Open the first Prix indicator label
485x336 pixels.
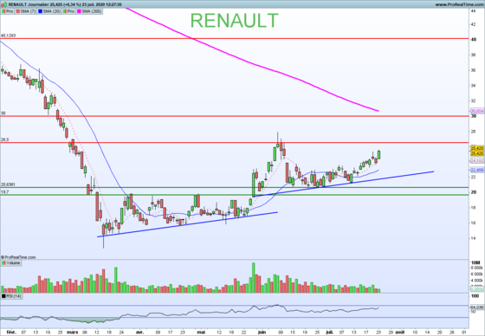click(8, 11)
